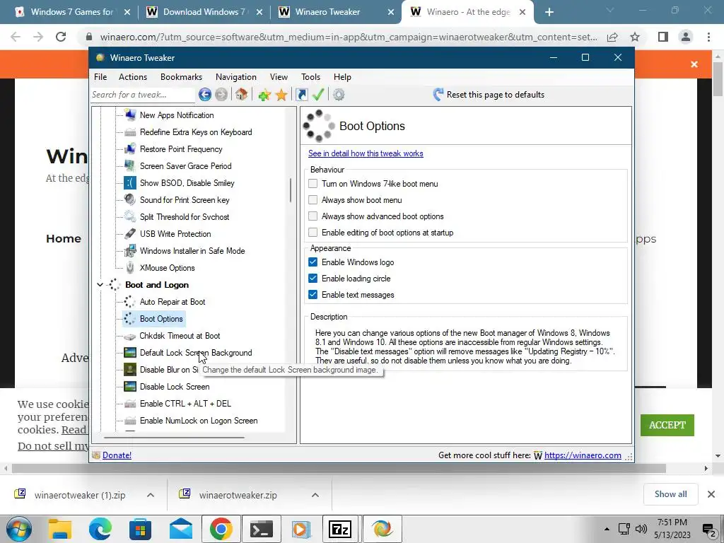The height and width of the screenshot is (543, 724).
Task: Open bookmarks with the gold star icon
Action: pyautogui.click(x=281, y=95)
